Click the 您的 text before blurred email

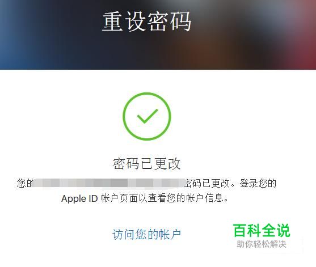(24, 183)
